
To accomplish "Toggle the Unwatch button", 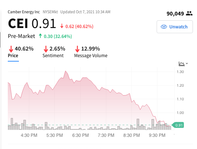I will coord(175,27).
